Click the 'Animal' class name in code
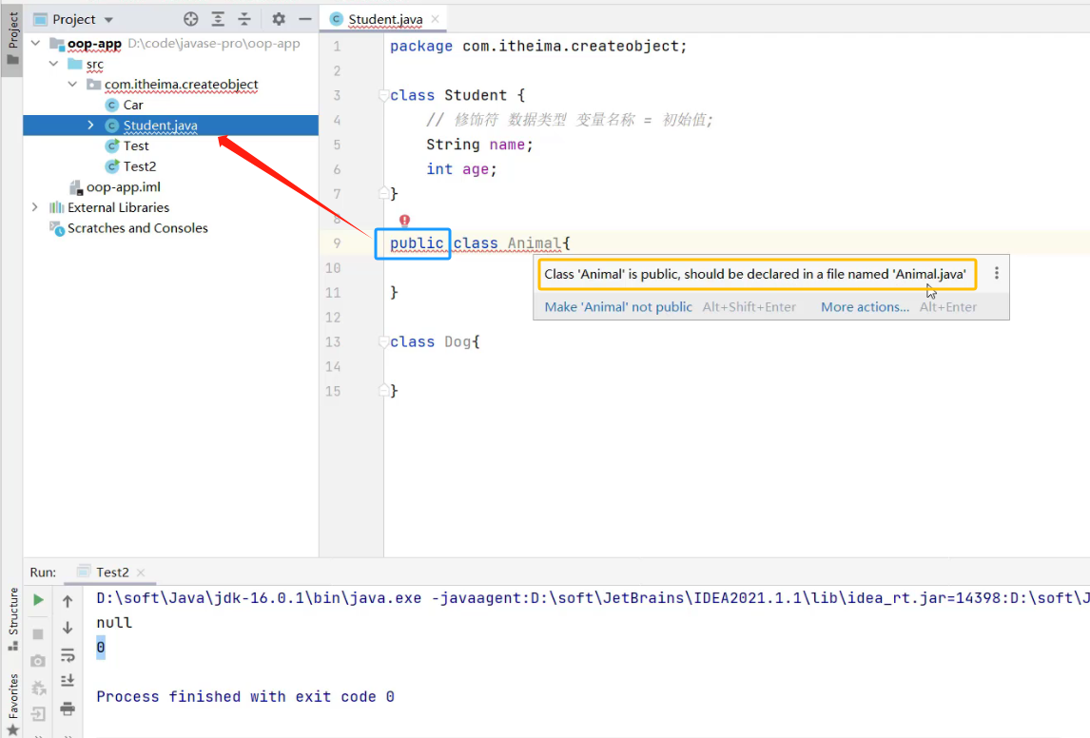The height and width of the screenshot is (738, 1090). coord(534,243)
